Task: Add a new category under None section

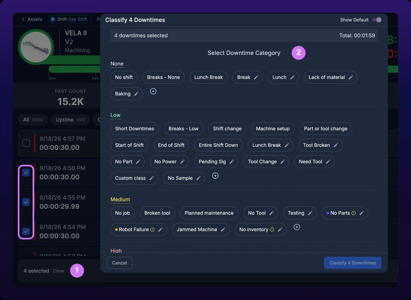Action: click(x=153, y=91)
